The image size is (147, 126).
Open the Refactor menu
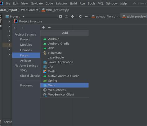tap(61, 3)
